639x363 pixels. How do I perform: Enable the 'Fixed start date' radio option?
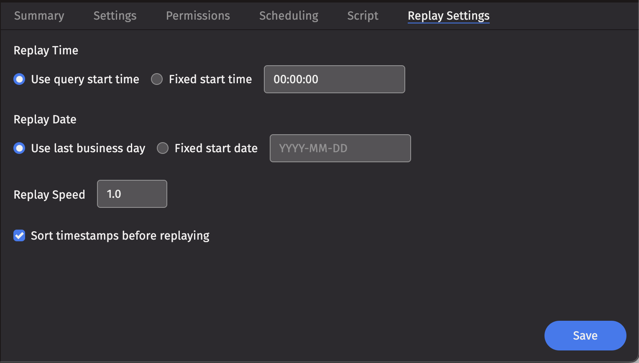(x=163, y=148)
